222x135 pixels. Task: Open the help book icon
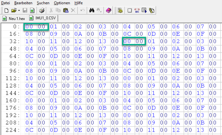pyautogui.click(x=108, y=11)
